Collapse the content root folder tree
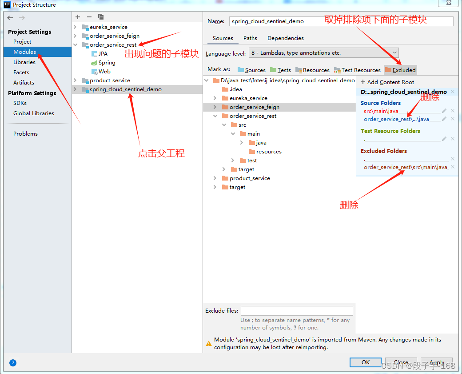The width and height of the screenshot is (462, 374). (207, 80)
